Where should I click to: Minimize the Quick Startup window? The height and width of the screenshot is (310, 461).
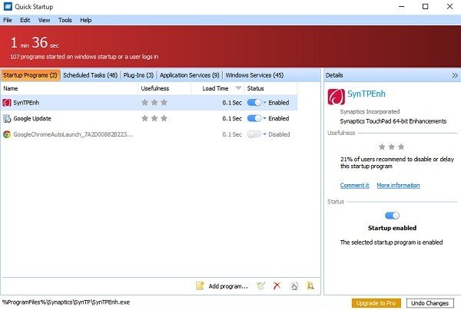tap(402, 6)
